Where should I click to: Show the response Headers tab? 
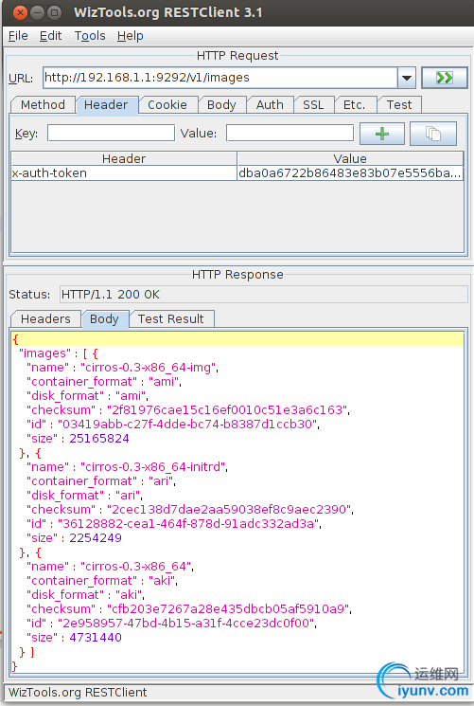(45, 319)
